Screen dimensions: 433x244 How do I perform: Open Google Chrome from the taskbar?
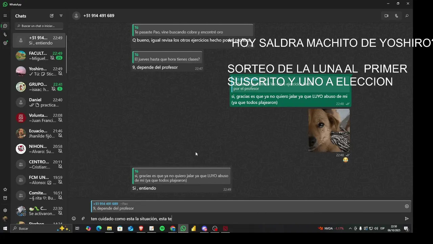[x=173, y=229]
